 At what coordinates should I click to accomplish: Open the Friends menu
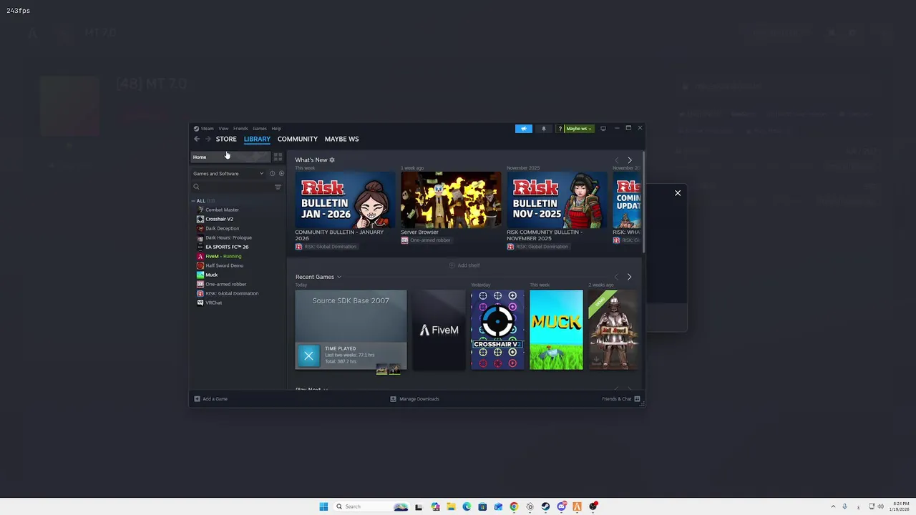click(x=240, y=129)
